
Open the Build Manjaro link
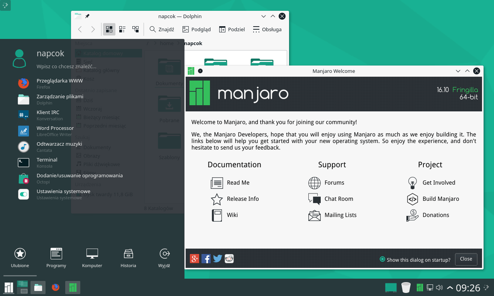433,199
